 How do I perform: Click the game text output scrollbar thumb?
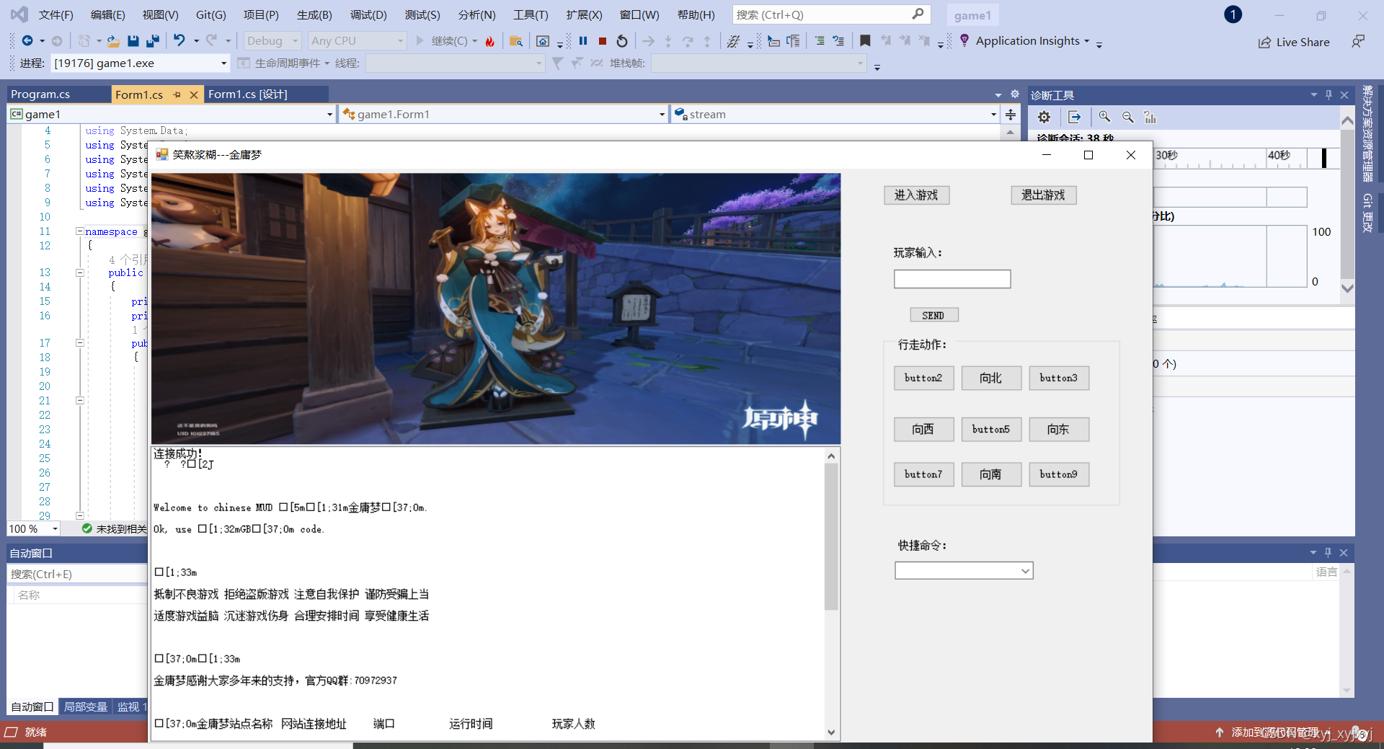click(x=831, y=537)
